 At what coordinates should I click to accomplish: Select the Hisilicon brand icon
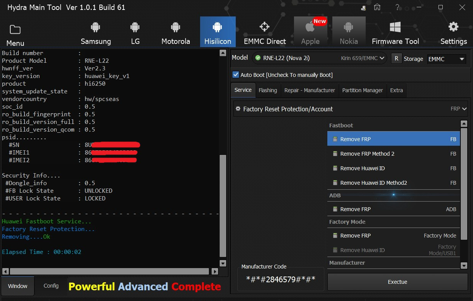click(x=217, y=27)
